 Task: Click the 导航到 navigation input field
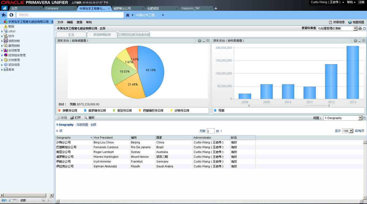coord(70,15)
